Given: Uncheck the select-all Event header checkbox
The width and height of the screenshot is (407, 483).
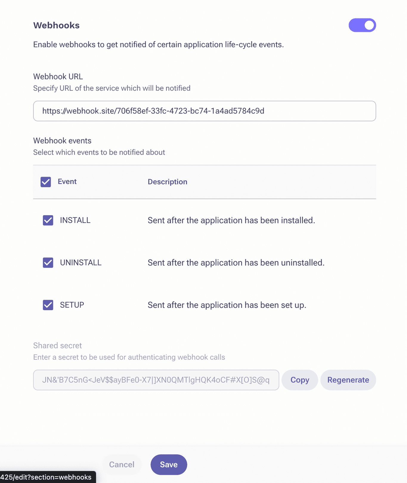Looking at the screenshot, I should coord(46,182).
